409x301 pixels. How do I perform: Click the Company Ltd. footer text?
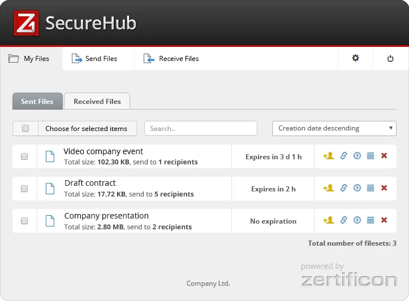(x=208, y=283)
